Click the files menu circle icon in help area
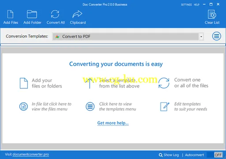 (23, 106)
